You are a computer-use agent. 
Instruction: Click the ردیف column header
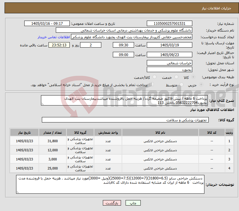(229, 132)
